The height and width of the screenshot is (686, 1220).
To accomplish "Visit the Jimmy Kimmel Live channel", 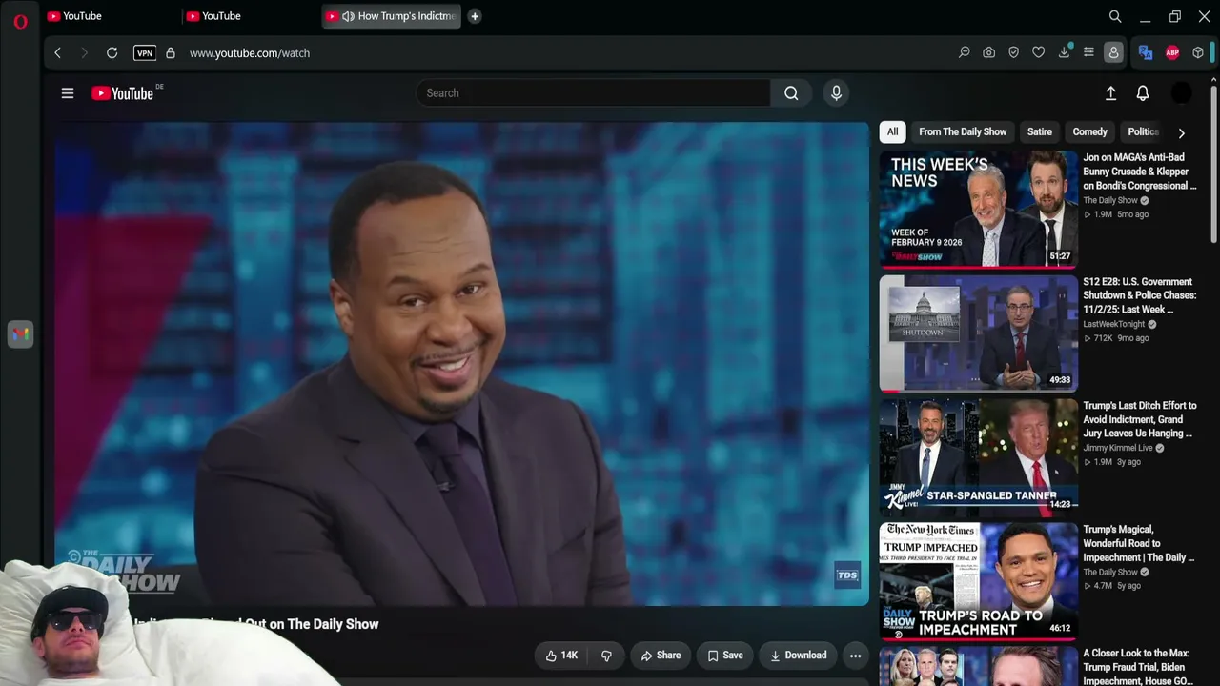I will 1118,448.
